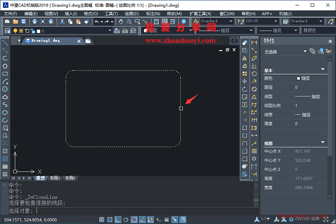The height and width of the screenshot is (224, 336).
Task: Open the Undo history dropdown arrow
Action: pyautogui.click(x=102, y=22)
